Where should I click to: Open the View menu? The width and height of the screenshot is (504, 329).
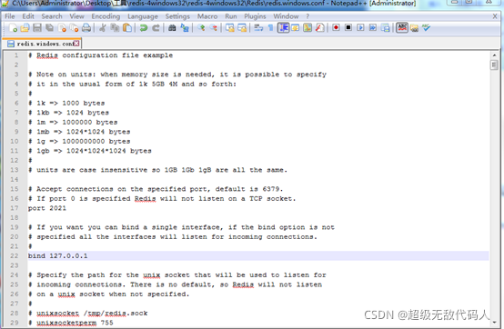tap(76, 16)
